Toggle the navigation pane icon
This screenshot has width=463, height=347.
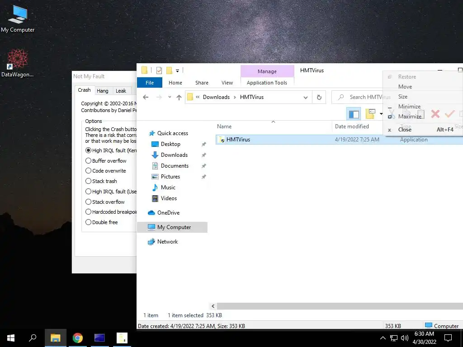pyautogui.click(x=354, y=114)
